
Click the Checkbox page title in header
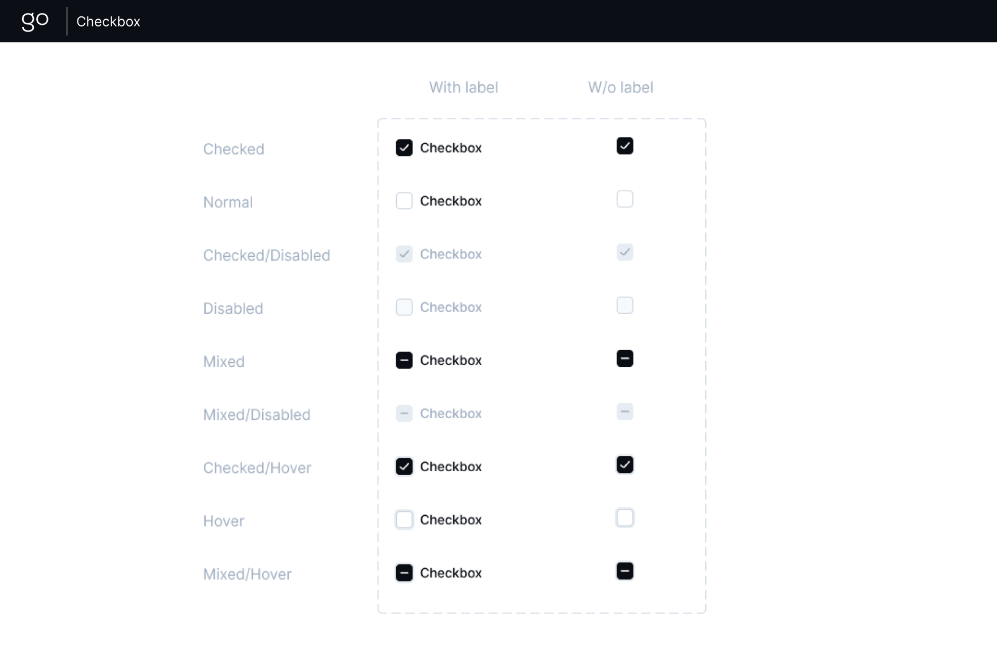coord(108,21)
